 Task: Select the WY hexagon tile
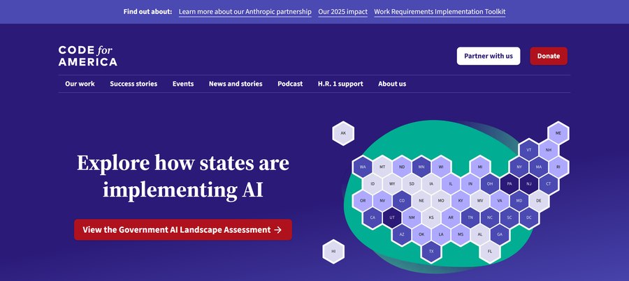[x=392, y=184]
